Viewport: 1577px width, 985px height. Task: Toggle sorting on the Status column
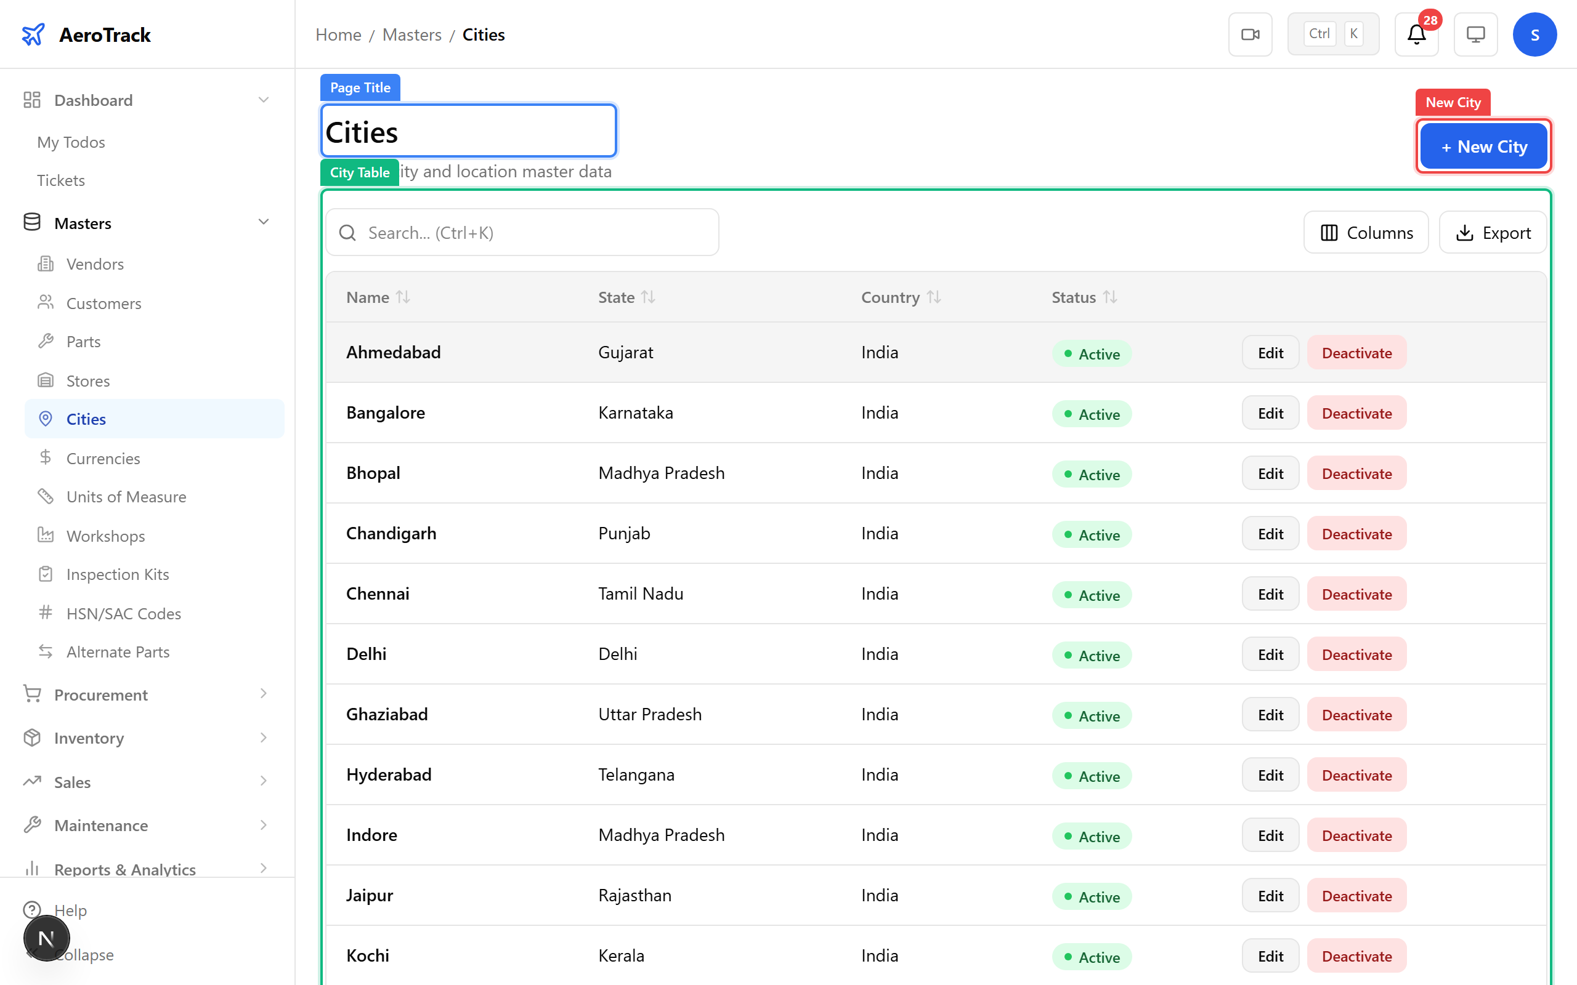pyautogui.click(x=1111, y=297)
